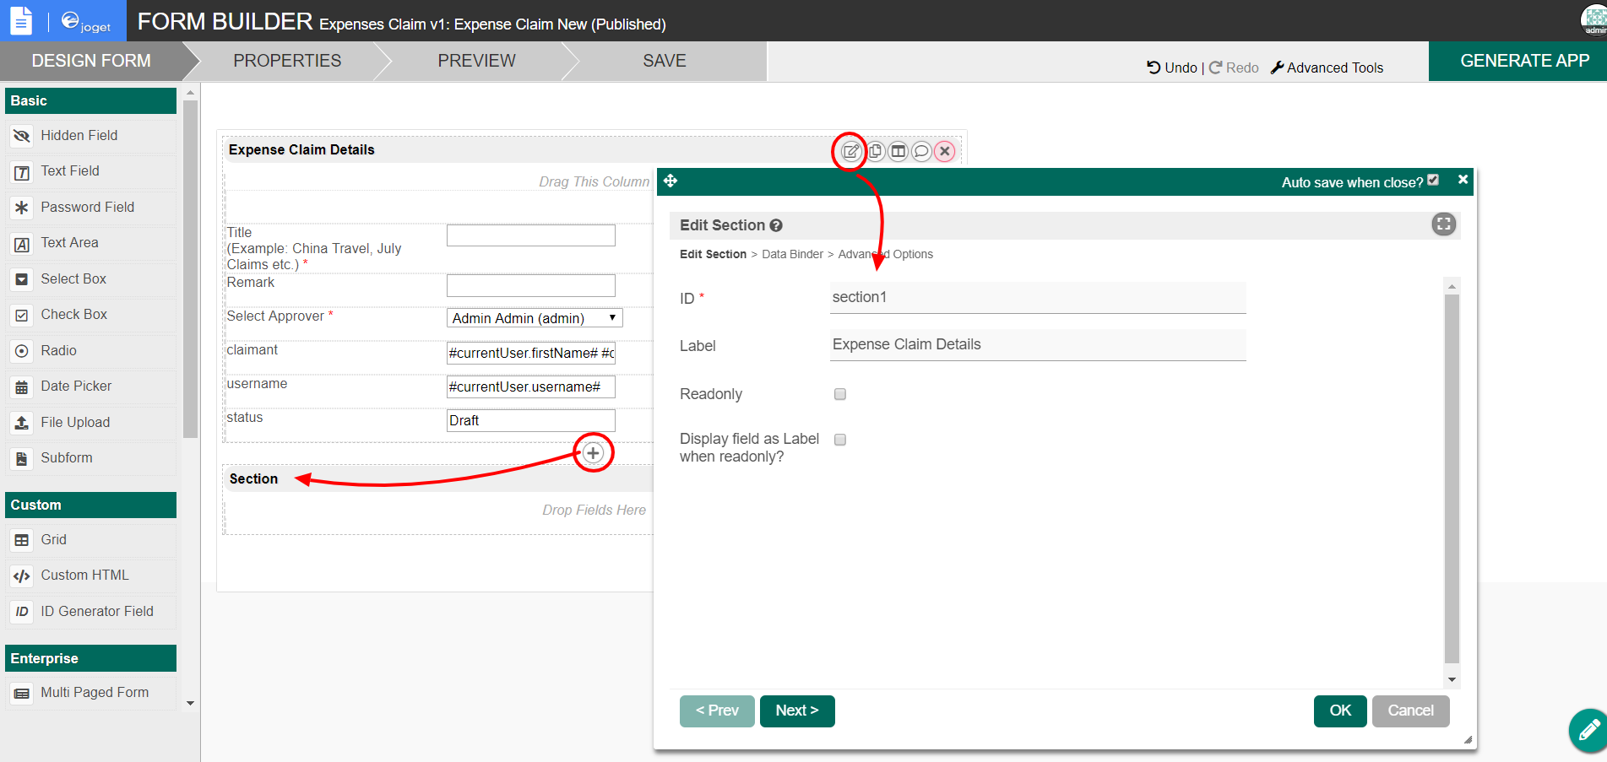
Task: Click the add column icon
Action: pos(899,152)
